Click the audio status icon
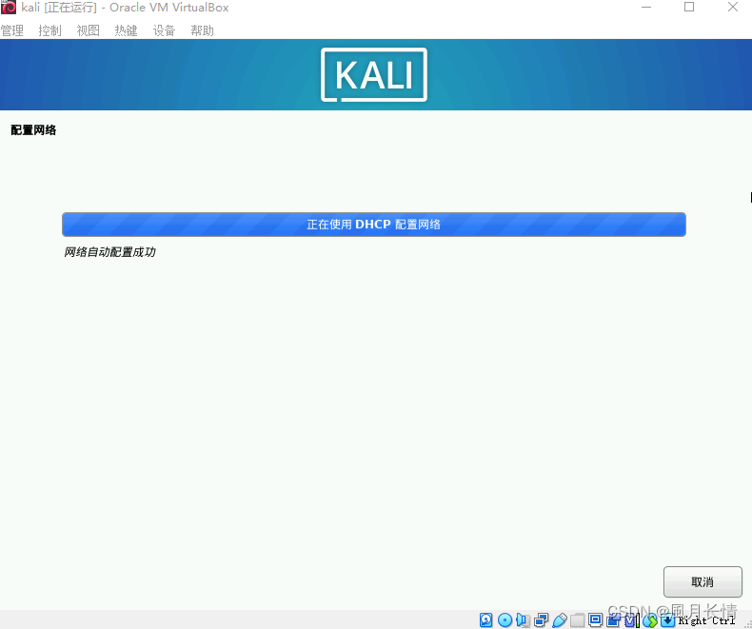752x629 pixels. tap(523, 619)
